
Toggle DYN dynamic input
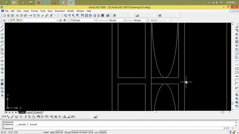tap(91, 133)
